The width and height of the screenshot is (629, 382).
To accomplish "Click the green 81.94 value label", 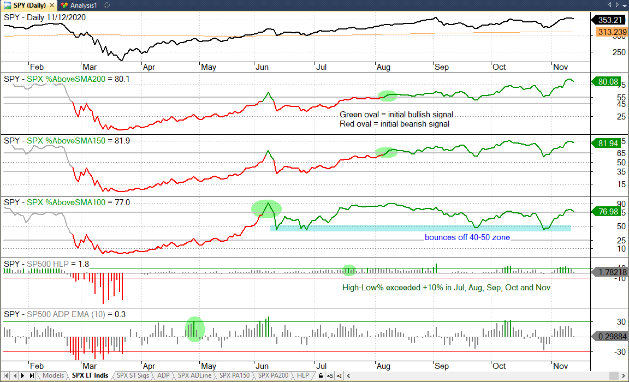I will click(x=607, y=143).
